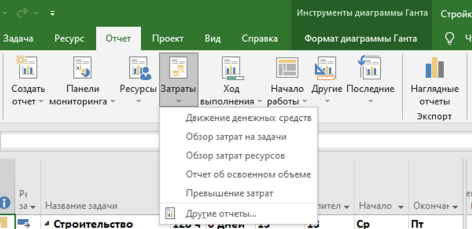This screenshot has height=229, width=472.
Task: Click the Ресурсы report icon
Action: pos(140,67)
